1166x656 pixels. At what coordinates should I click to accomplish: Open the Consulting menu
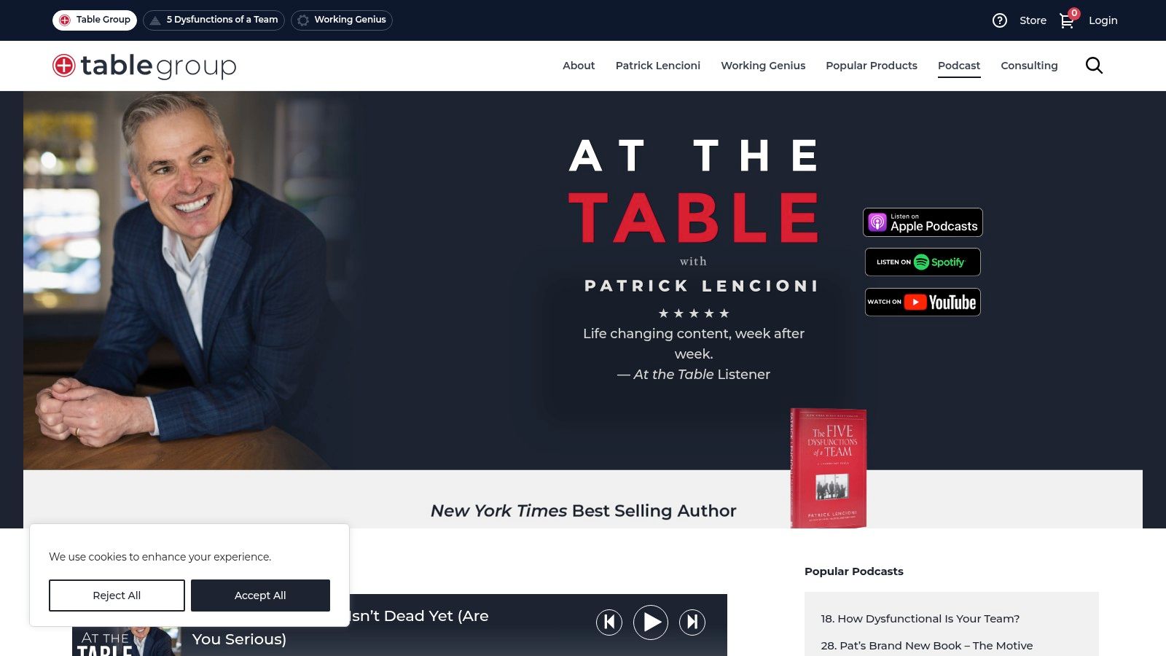pos(1029,66)
